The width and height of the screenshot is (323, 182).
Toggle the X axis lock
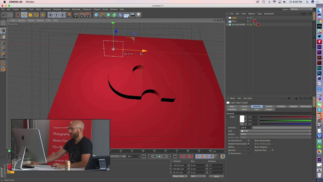coord(50,15)
